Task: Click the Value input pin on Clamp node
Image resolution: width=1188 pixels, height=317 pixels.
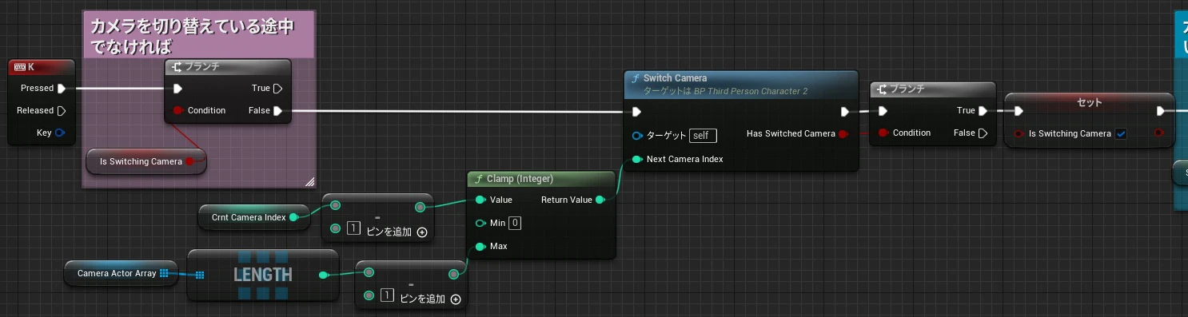Action: 480,200
